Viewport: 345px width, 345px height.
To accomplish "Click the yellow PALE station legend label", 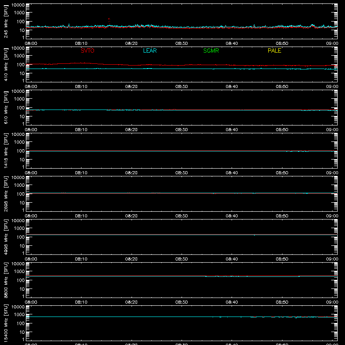I will tap(274, 50).
